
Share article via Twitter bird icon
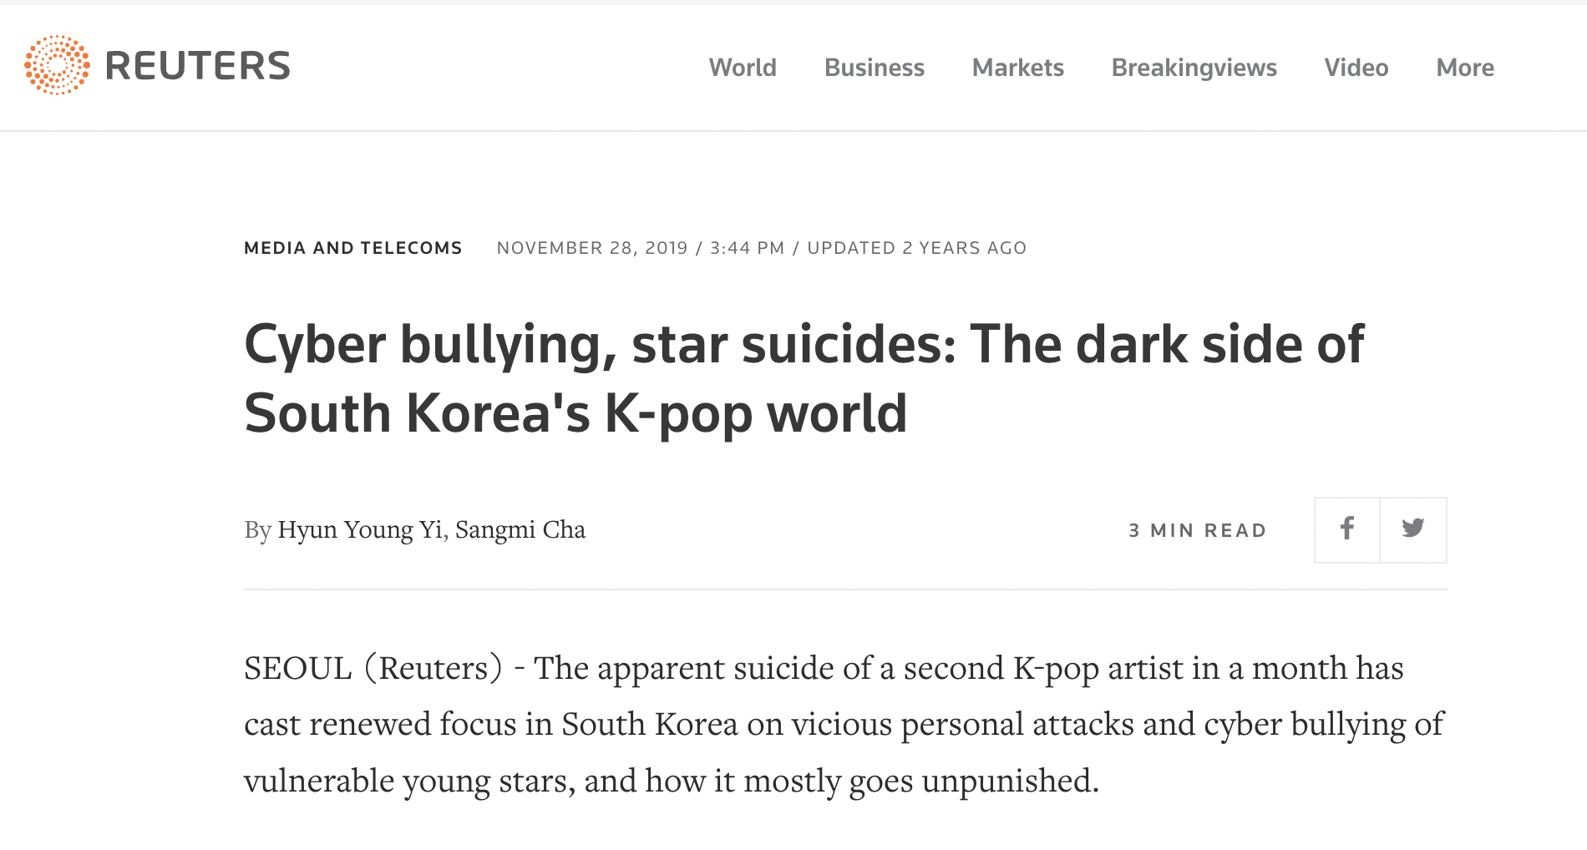tap(1413, 529)
